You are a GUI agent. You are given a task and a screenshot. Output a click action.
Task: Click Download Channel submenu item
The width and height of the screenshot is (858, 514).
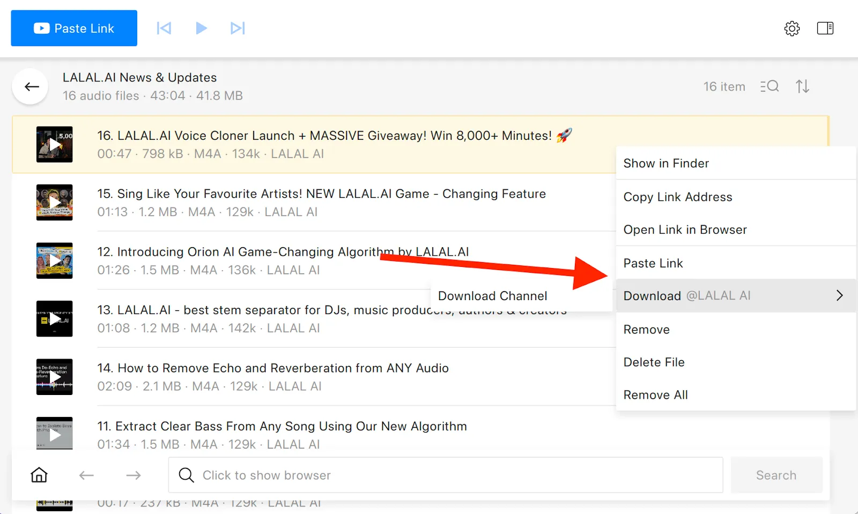pyautogui.click(x=521, y=296)
